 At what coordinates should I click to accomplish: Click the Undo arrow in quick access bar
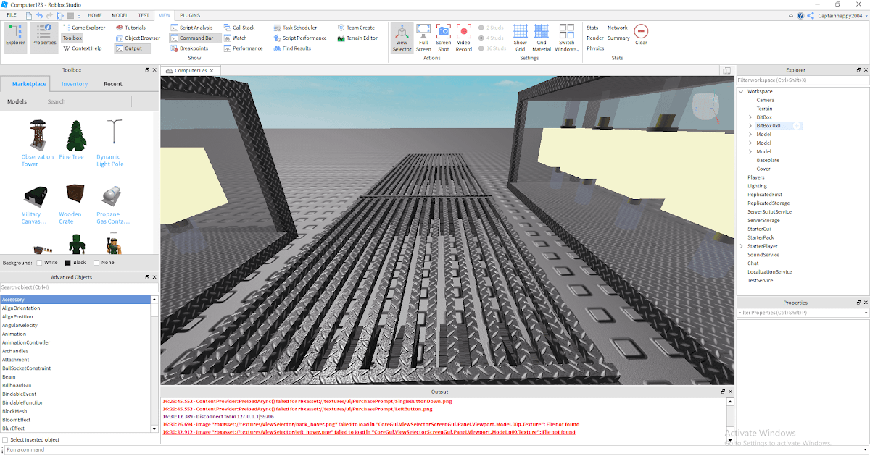[39, 15]
